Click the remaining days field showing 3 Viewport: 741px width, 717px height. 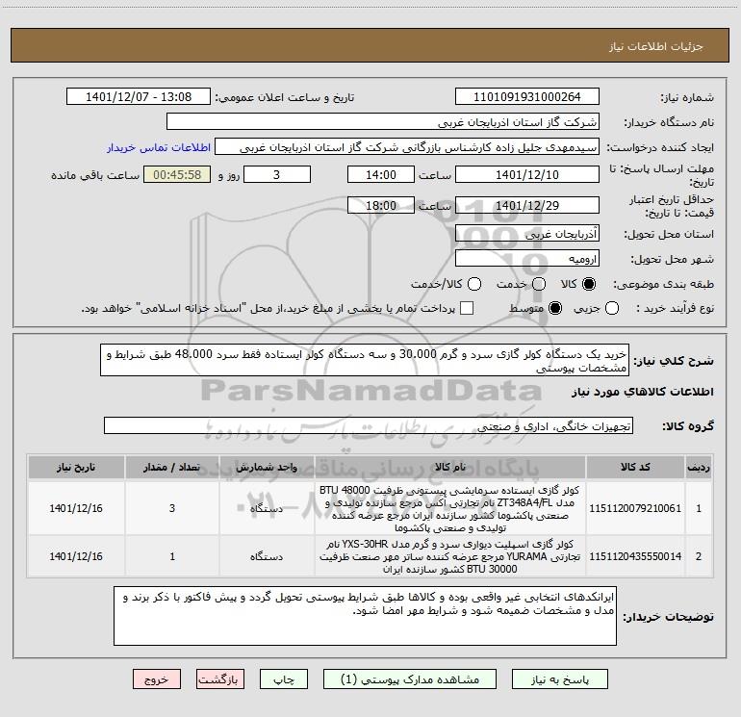coord(277,174)
